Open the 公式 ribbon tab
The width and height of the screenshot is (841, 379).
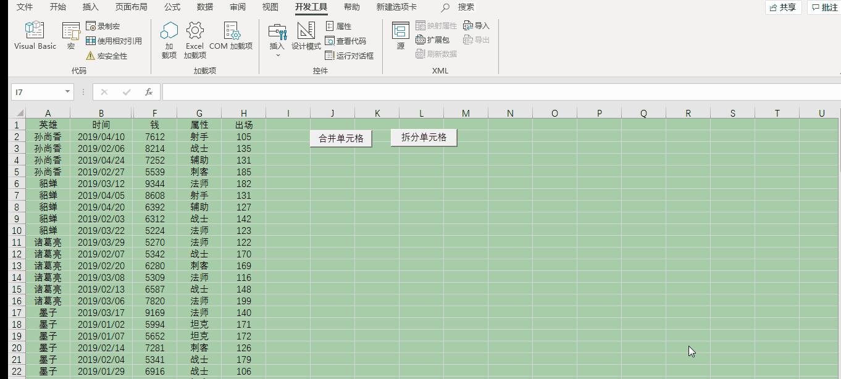click(171, 7)
